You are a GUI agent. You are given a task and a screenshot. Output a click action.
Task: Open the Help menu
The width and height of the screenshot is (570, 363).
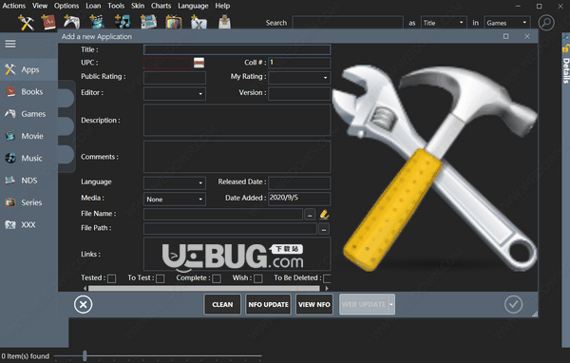point(222,6)
